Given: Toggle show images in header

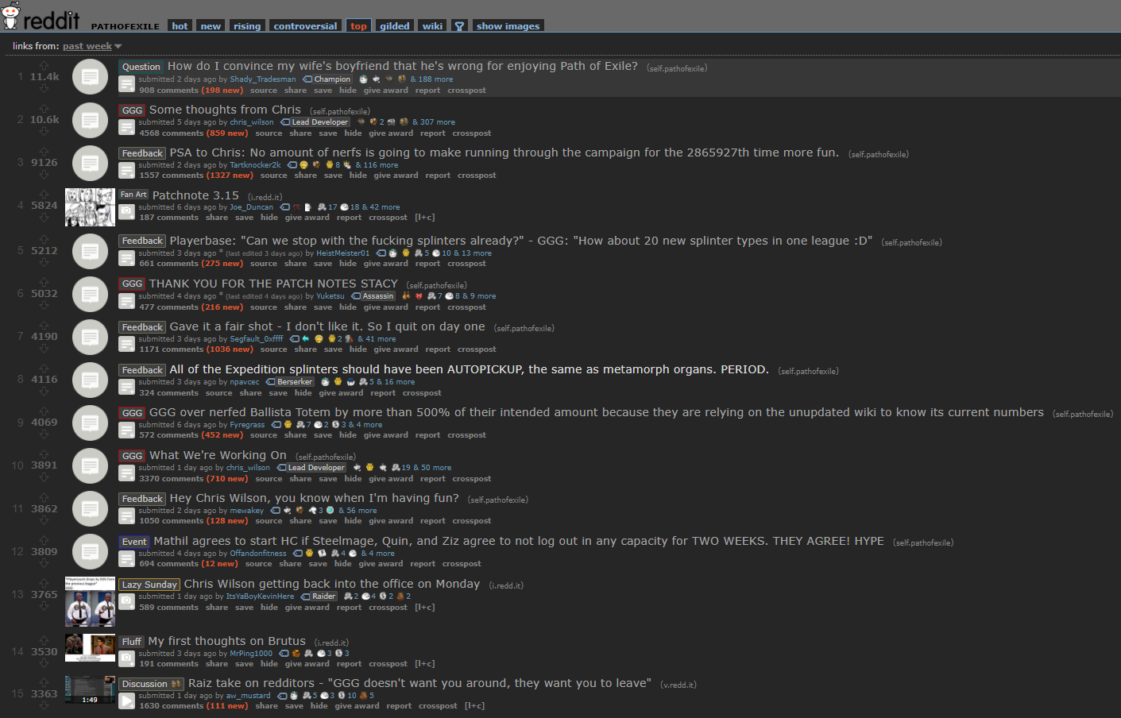Looking at the screenshot, I should click(508, 25).
